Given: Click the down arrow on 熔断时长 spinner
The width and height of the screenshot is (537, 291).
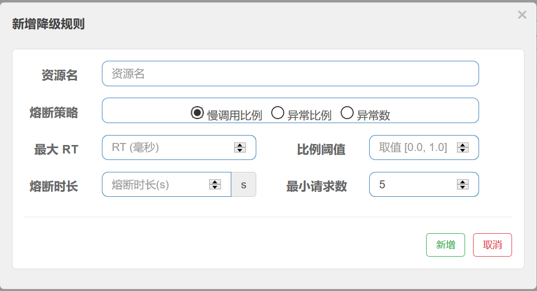Looking at the screenshot, I should click(x=214, y=187).
